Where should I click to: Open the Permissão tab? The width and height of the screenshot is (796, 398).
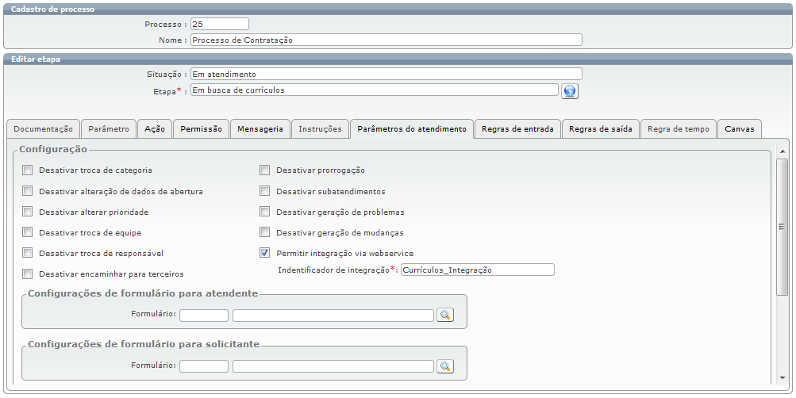coord(201,128)
